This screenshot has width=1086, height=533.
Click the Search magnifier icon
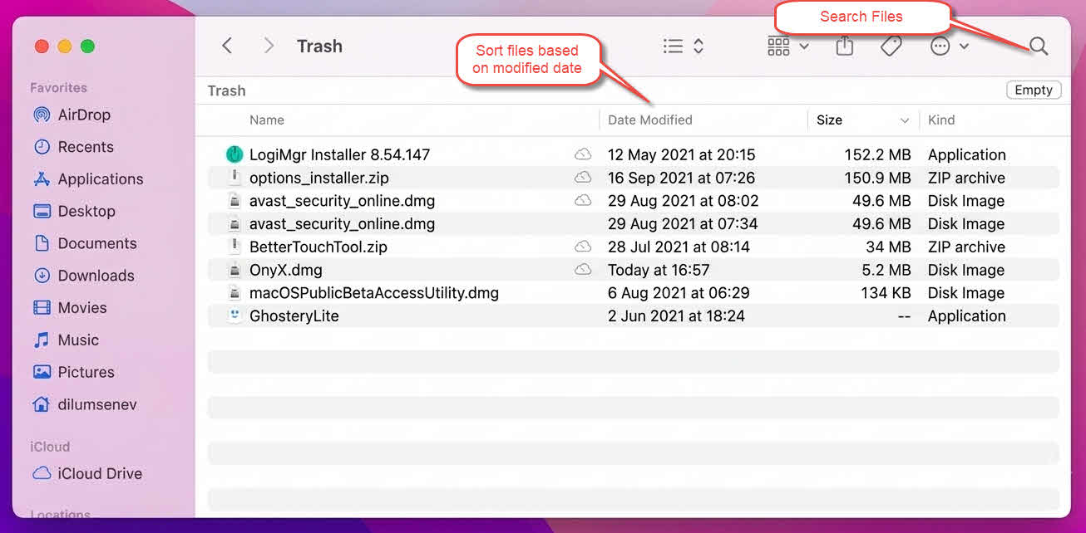pos(1039,46)
